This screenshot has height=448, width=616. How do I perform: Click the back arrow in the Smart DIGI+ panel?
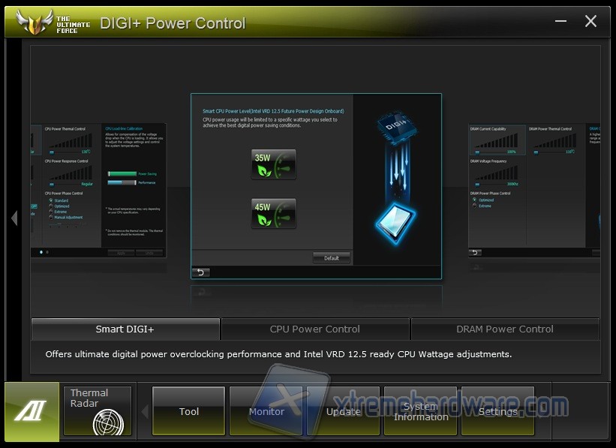coord(200,272)
